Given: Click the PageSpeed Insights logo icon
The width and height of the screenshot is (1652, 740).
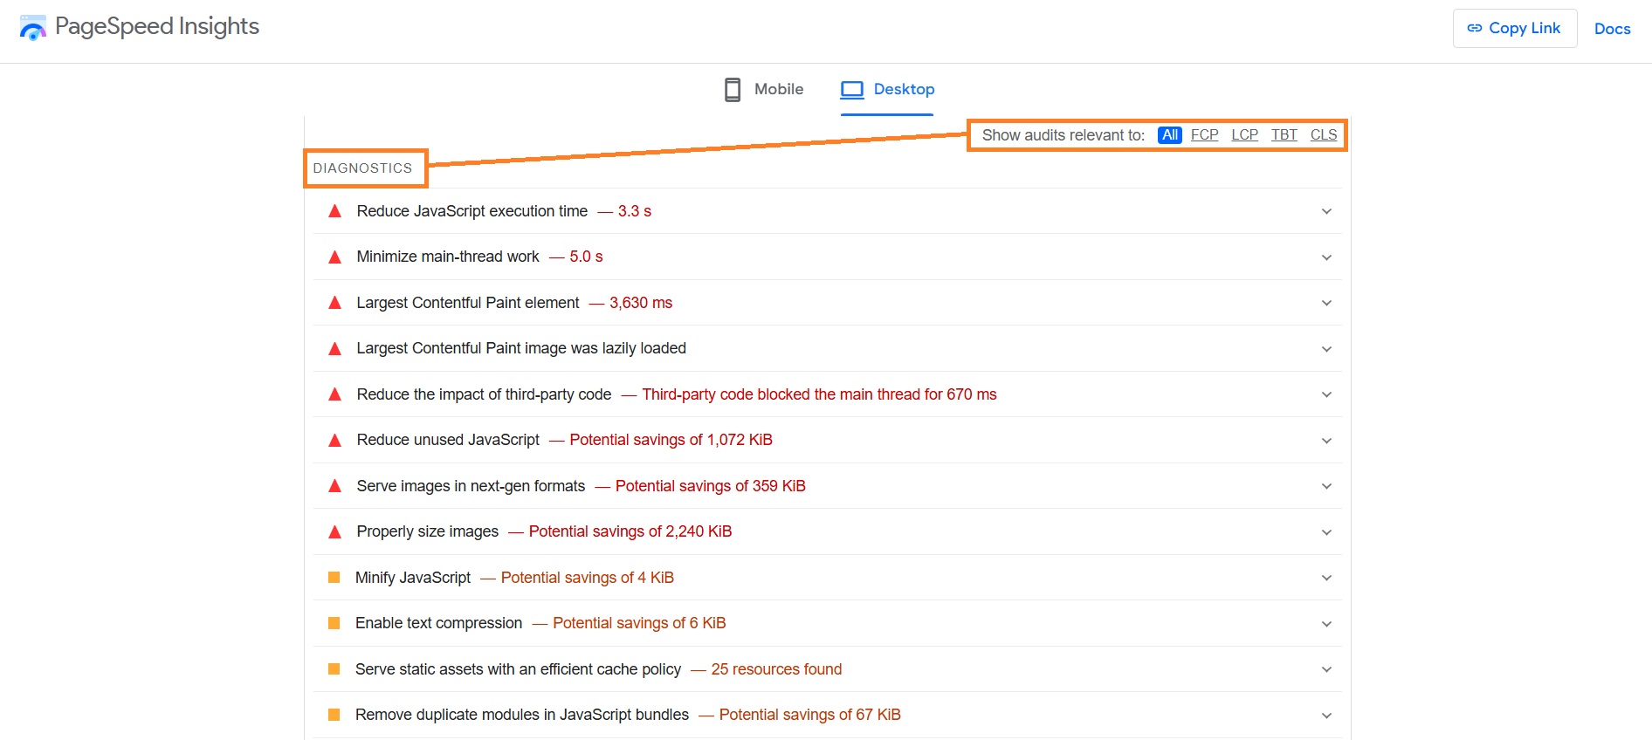Looking at the screenshot, I should click(x=32, y=28).
